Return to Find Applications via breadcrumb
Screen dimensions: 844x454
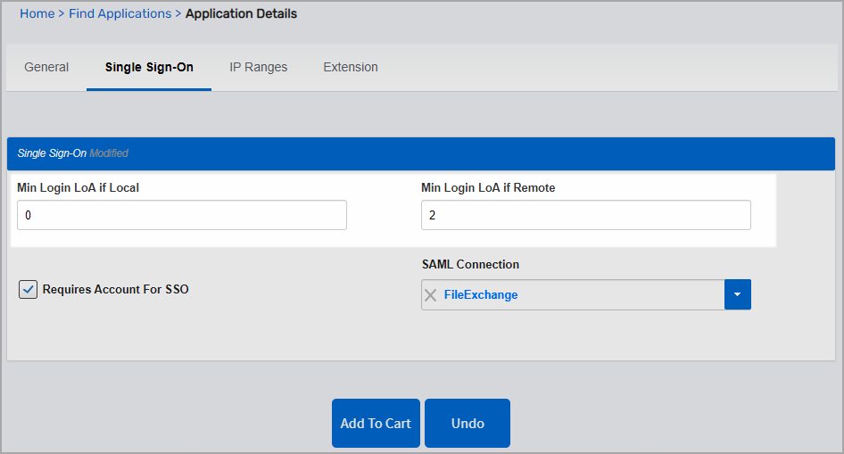[x=120, y=13]
